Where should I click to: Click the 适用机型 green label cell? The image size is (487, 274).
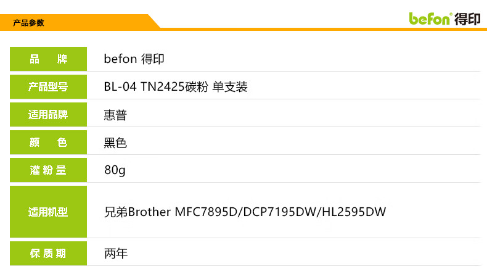pos(48,212)
